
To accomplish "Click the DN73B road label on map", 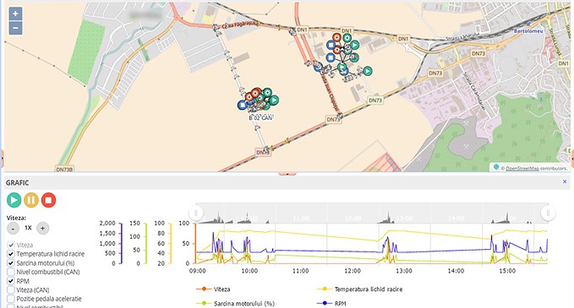I will (64, 169).
